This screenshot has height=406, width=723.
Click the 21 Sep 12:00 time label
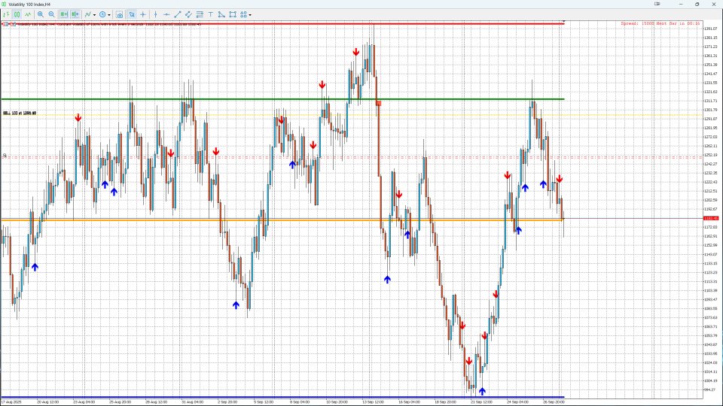pos(481,401)
